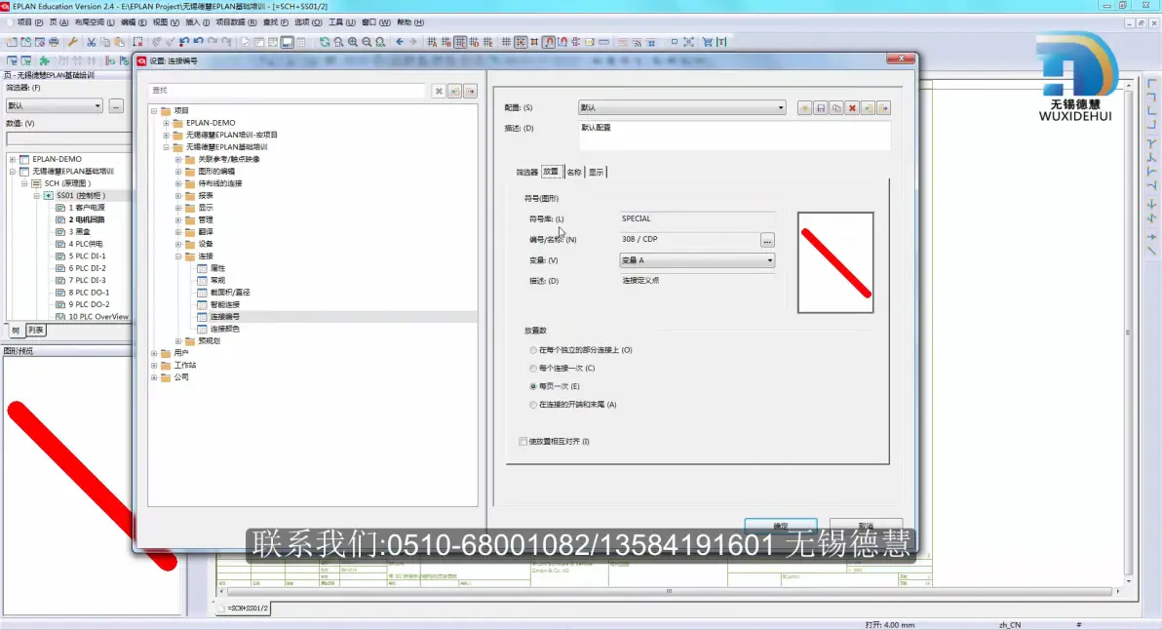Screen dimensions: 1162x630
Task: Click the 查找 search field
Action: [x=287, y=91]
